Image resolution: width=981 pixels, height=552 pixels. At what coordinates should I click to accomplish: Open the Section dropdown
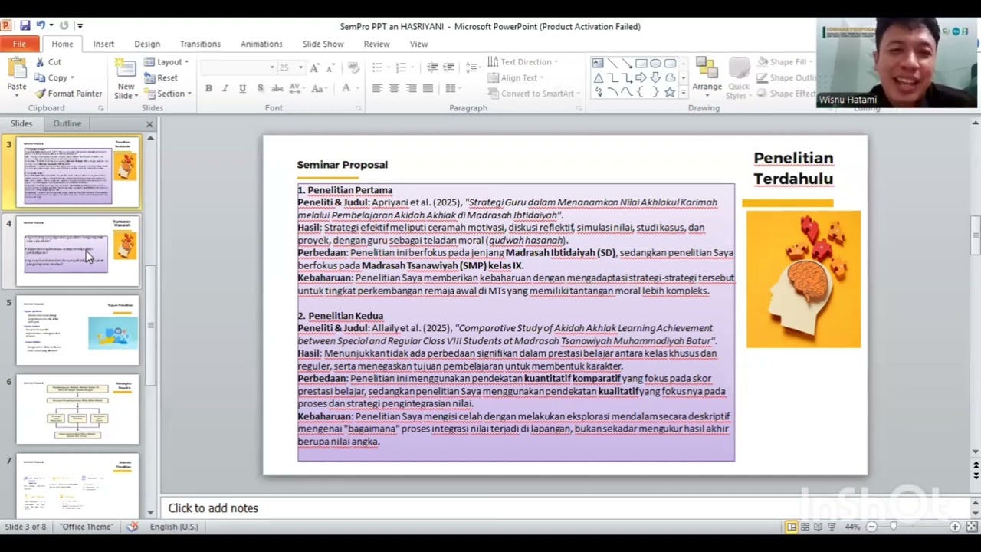(167, 94)
